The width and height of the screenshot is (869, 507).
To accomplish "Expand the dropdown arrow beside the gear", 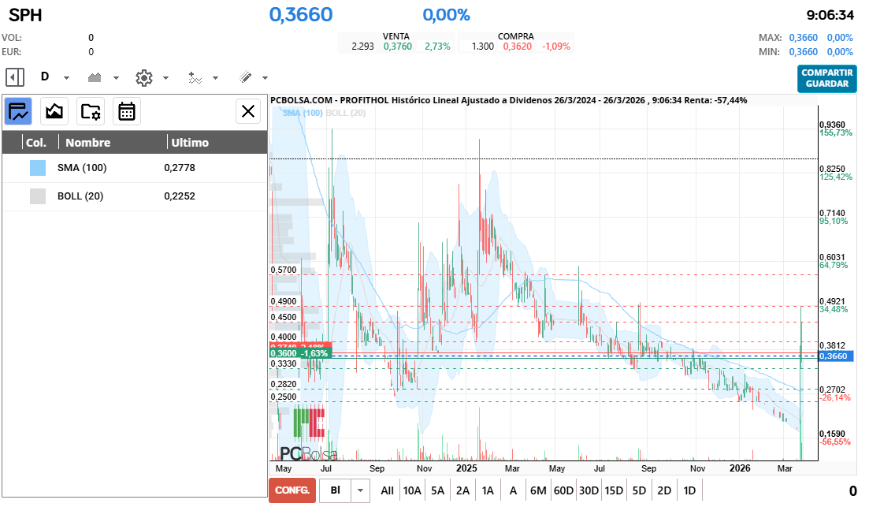I will [x=165, y=78].
